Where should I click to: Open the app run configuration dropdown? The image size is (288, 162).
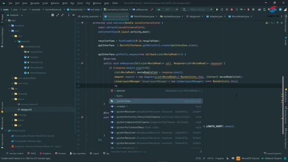point(168,9)
